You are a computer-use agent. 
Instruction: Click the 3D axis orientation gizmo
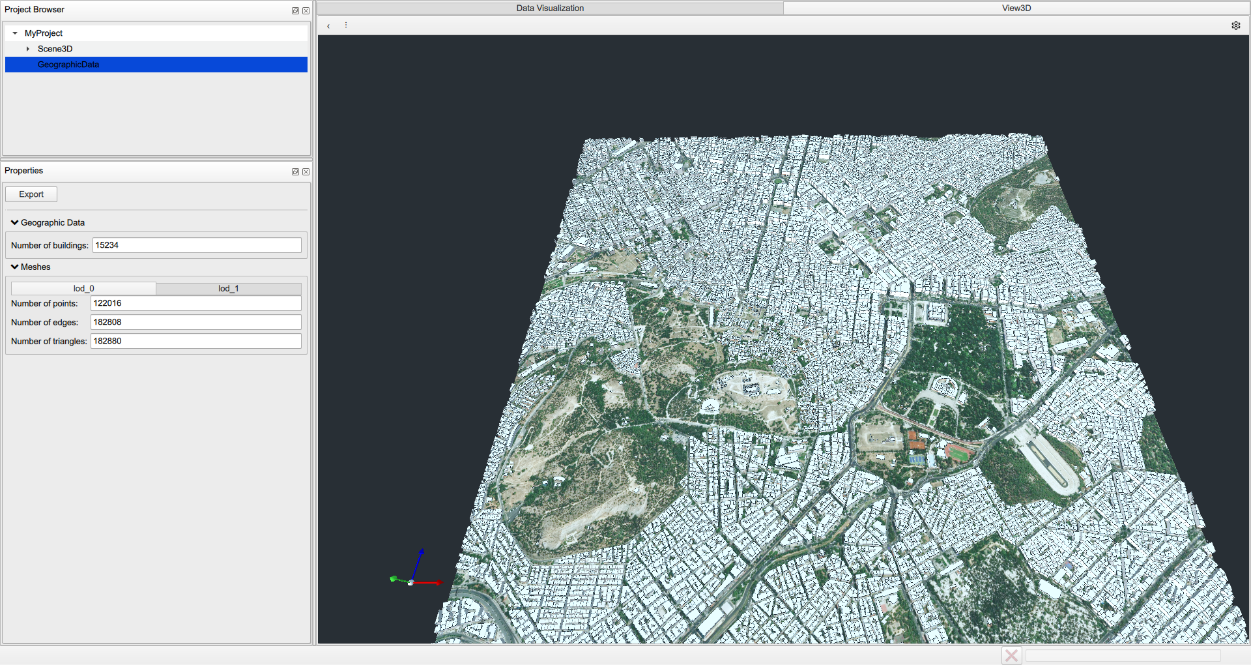(415, 569)
